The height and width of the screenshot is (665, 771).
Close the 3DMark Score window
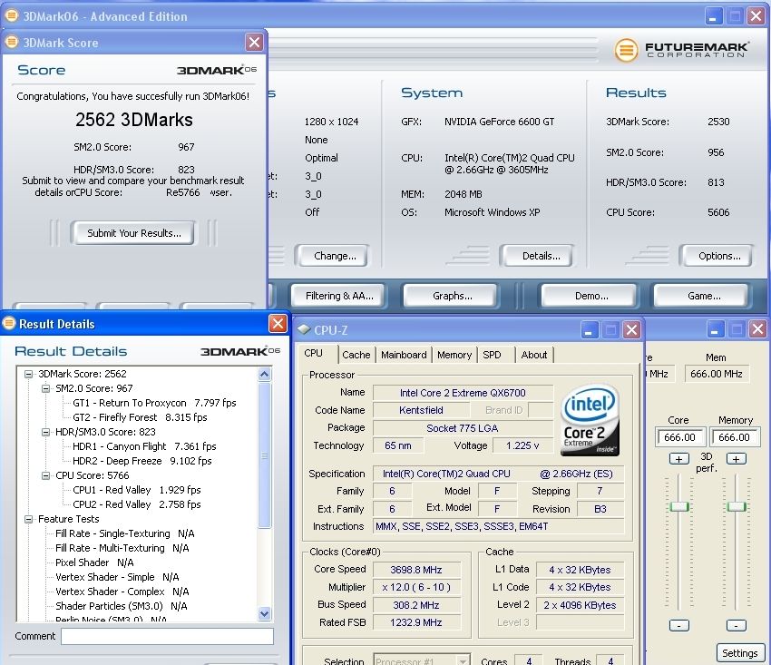(x=254, y=43)
